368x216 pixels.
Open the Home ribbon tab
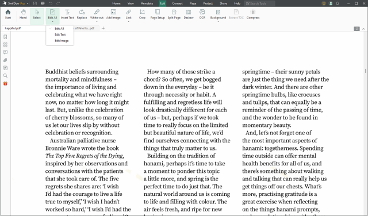click(116, 3)
